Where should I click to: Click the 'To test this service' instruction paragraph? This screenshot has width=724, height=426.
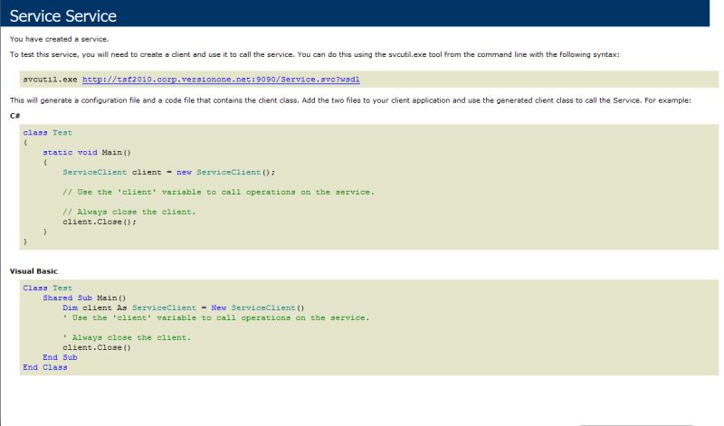pyautogui.click(x=314, y=54)
